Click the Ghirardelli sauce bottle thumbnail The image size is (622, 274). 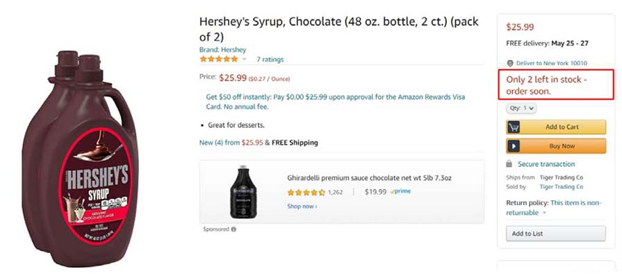click(243, 192)
